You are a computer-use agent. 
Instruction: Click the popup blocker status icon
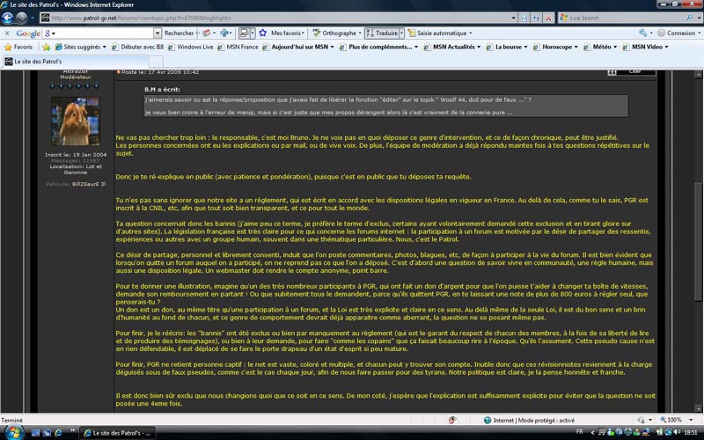tap(452, 421)
